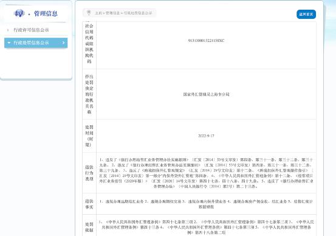Select the highlighted 行政处罚信息公示 sidebar item
Screen dimensions: 336x236
click(36, 43)
